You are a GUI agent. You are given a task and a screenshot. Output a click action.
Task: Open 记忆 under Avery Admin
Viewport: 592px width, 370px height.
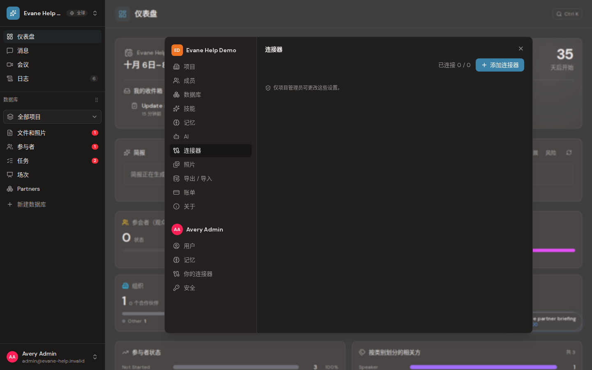(x=210, y=260)
